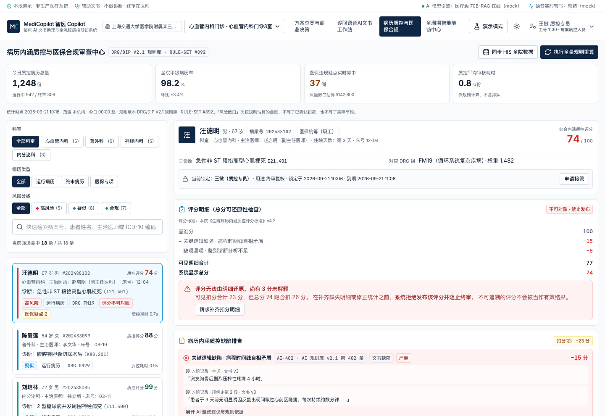Filter by 疑似 (6) risk level
The image size is (605, 416).
coord(84,208)
